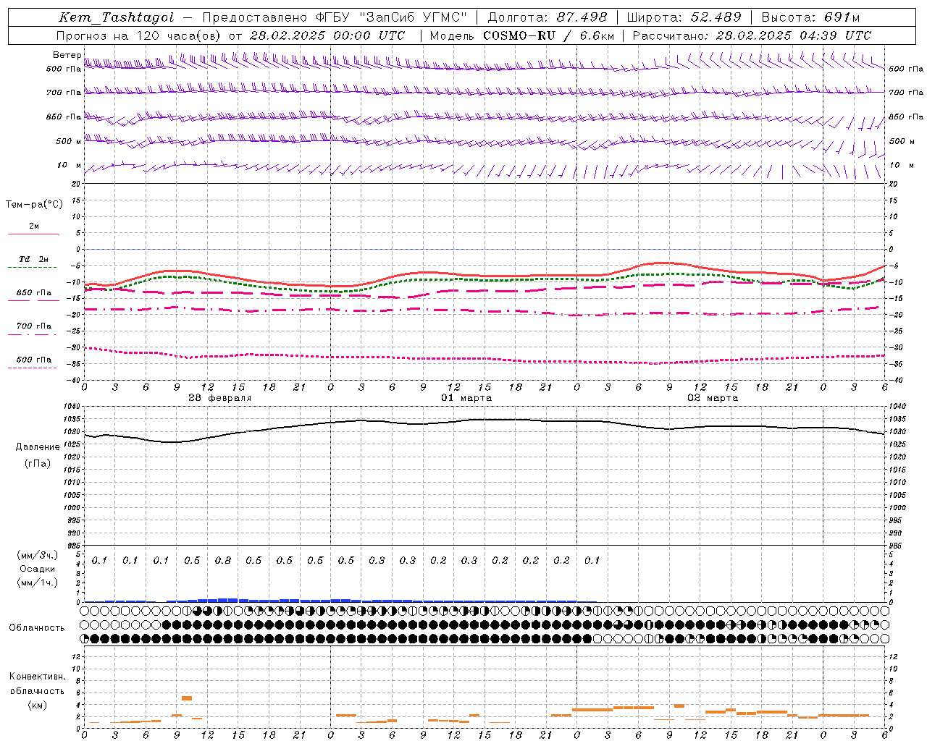Click the '2м' temperature legend entry
927x741 pixels.
click(34, 226)
